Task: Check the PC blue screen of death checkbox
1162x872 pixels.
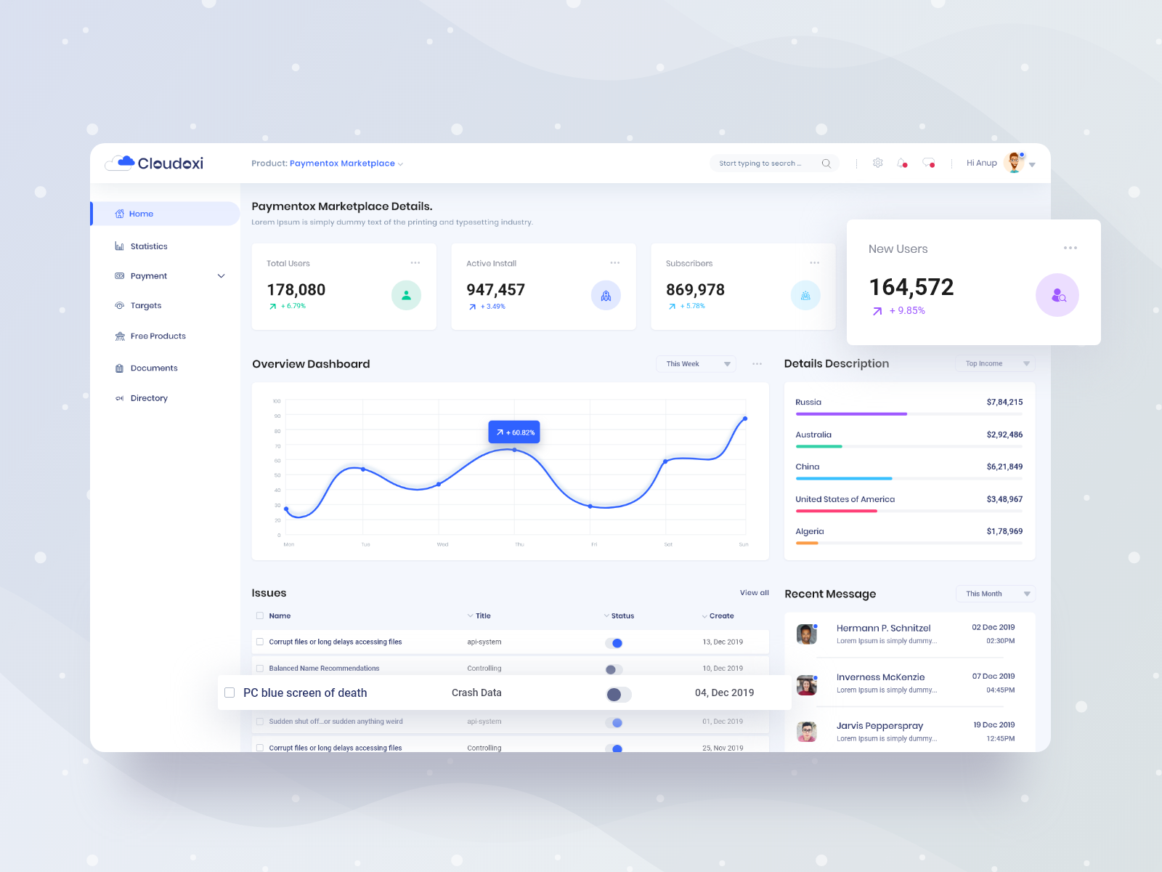Action: point(229,693)
